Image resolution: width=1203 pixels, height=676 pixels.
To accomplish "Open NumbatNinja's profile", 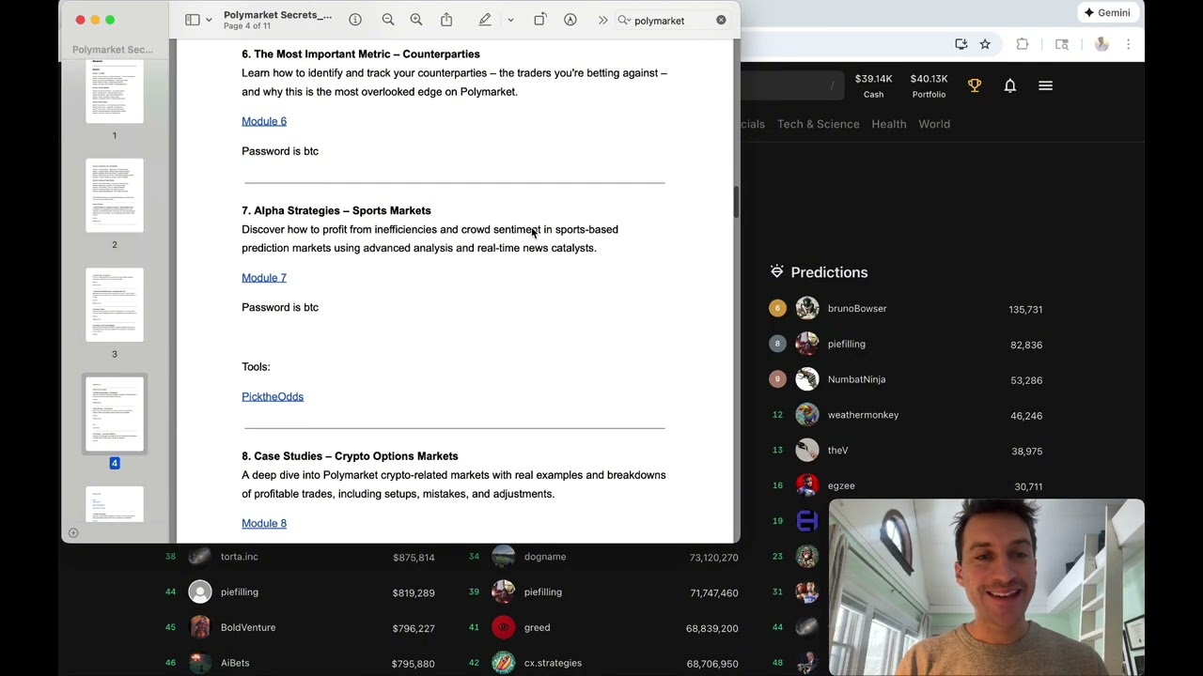I will (856, 379).
